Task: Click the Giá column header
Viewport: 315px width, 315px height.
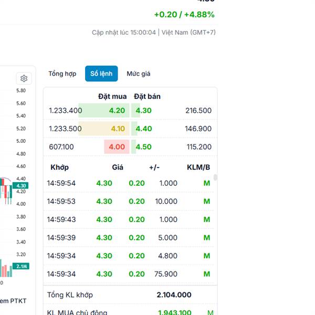Action: (x=118, y=167)
